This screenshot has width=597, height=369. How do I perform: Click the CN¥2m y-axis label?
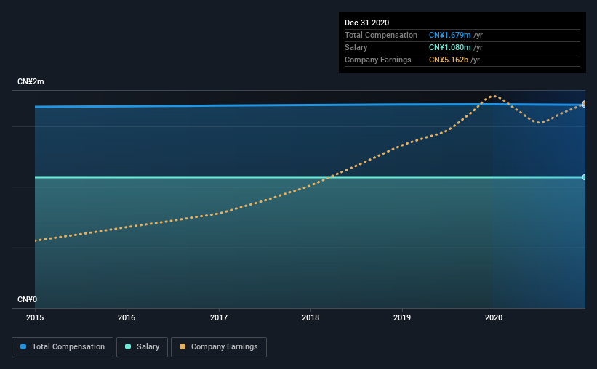31,82
